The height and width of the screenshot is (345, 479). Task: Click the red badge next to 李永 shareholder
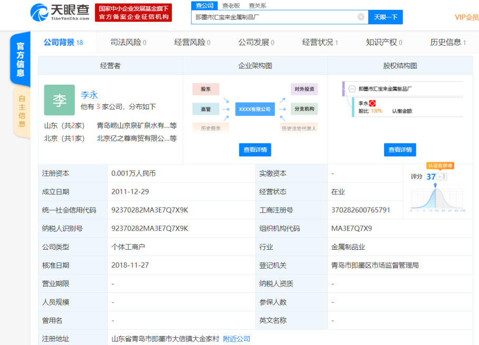click(x=373, y=103)
